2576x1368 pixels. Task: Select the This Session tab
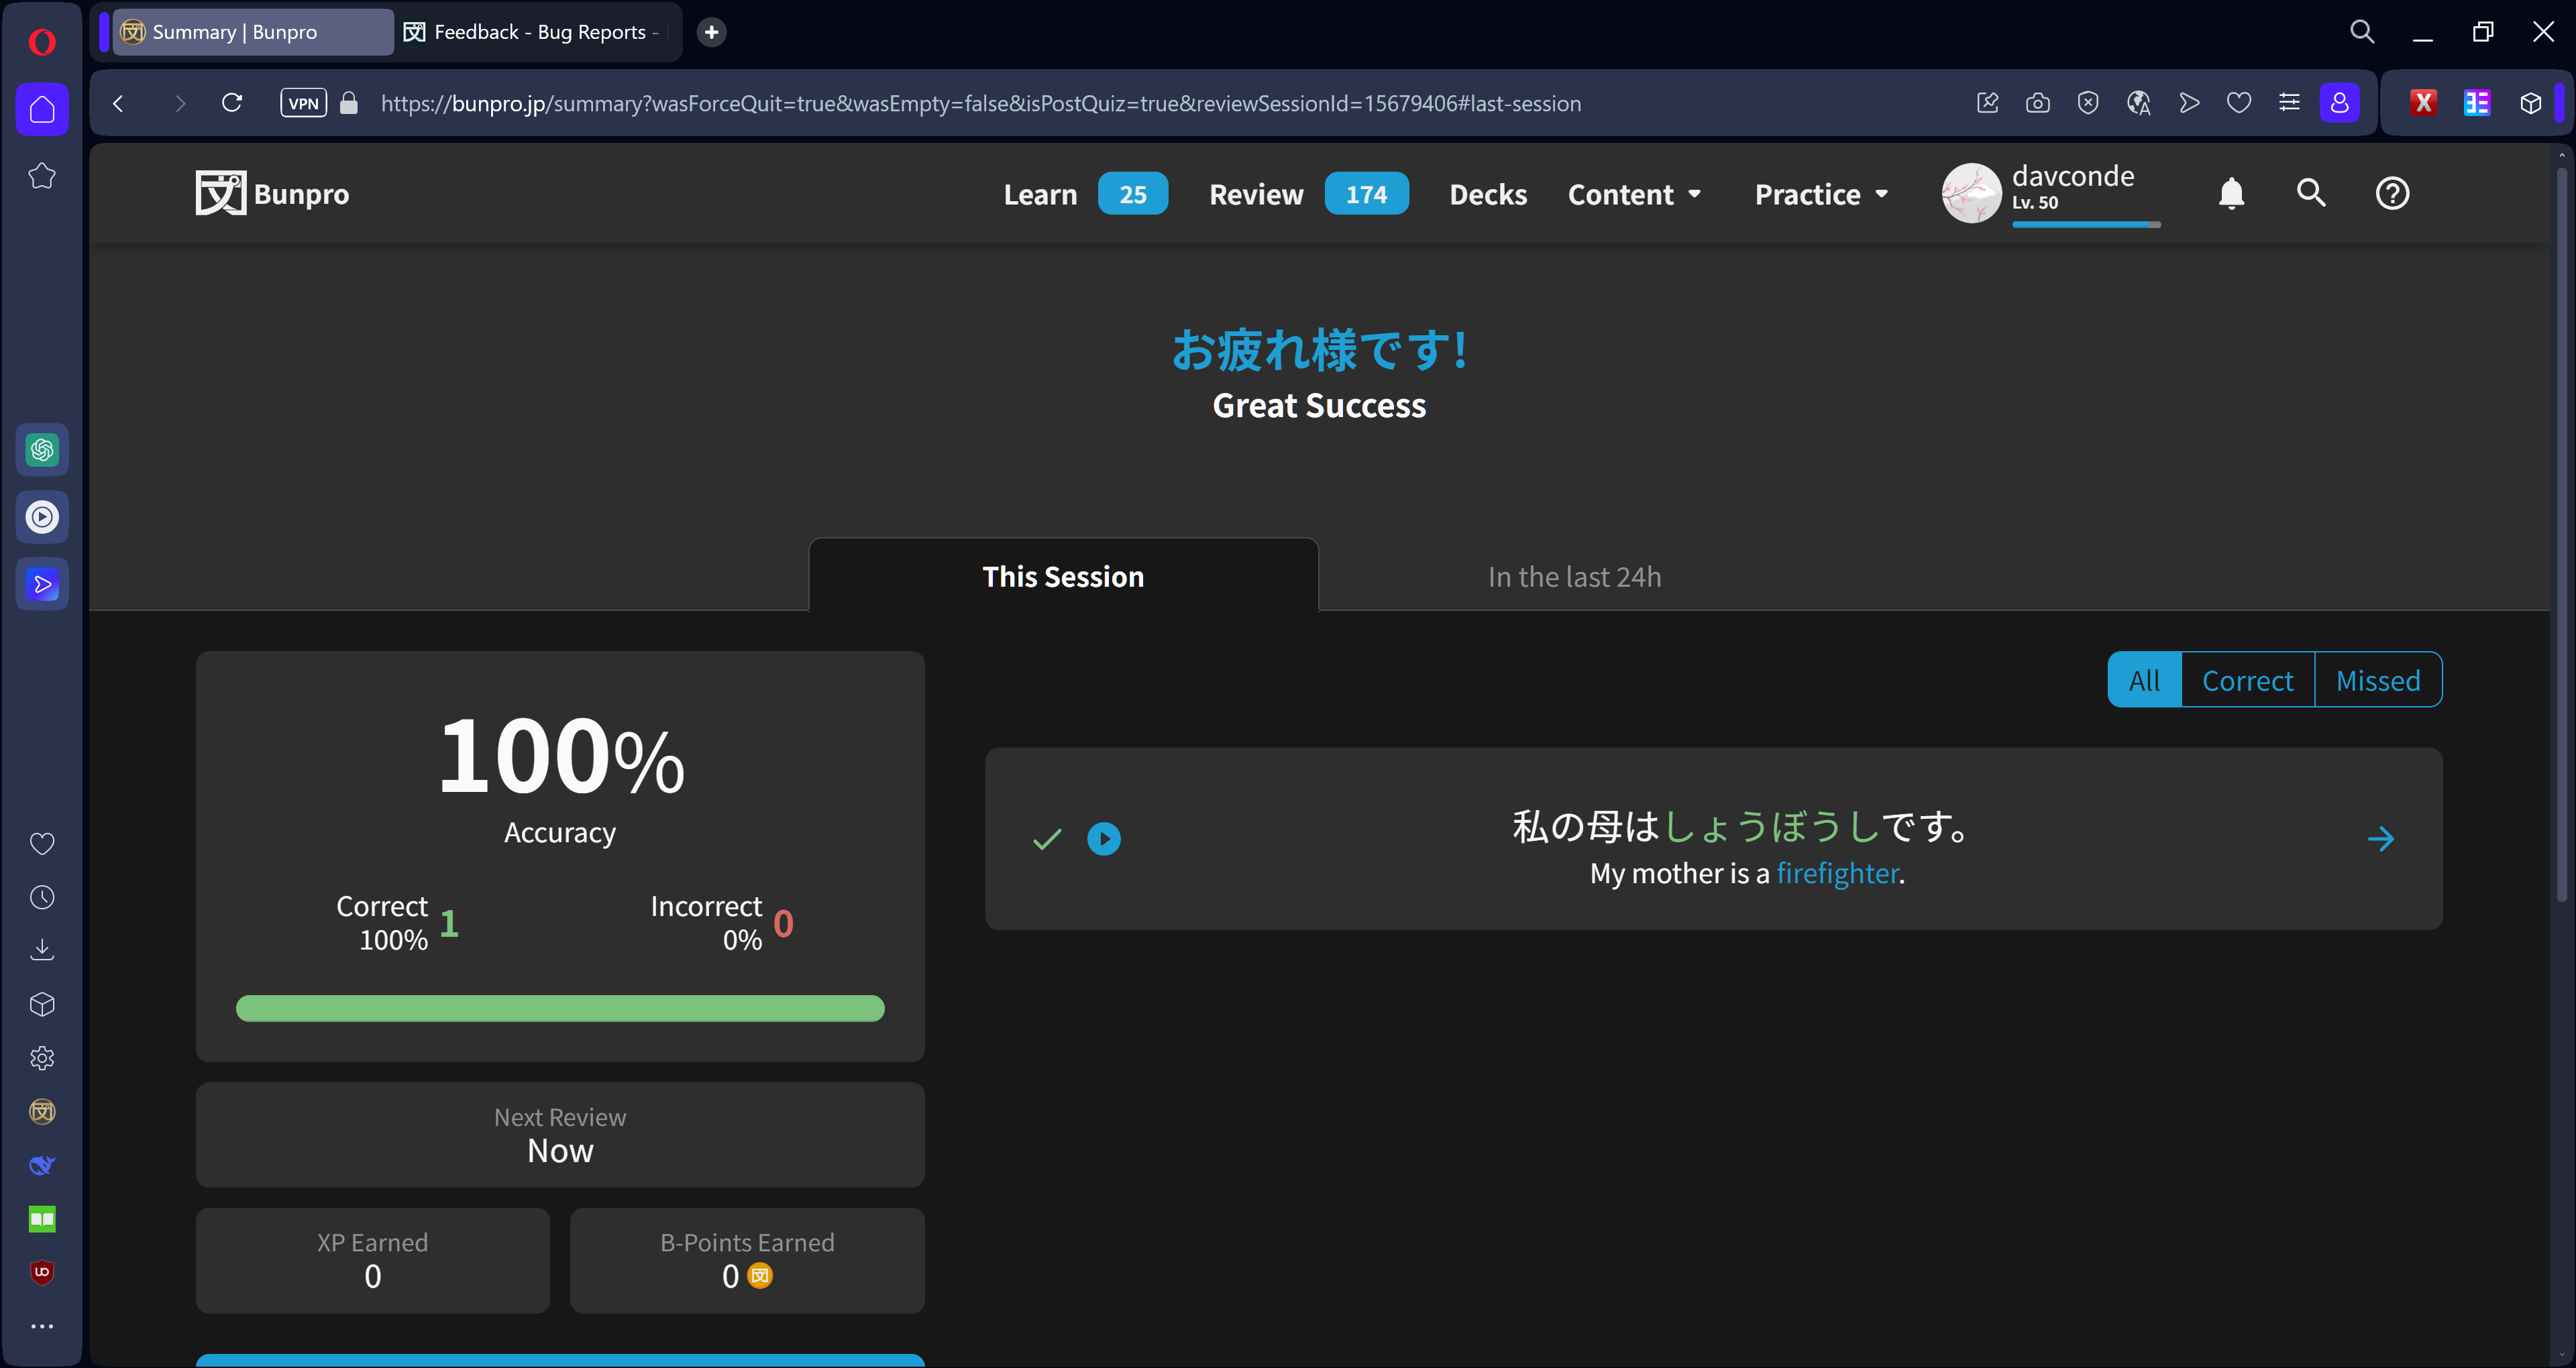(1063, 576)
